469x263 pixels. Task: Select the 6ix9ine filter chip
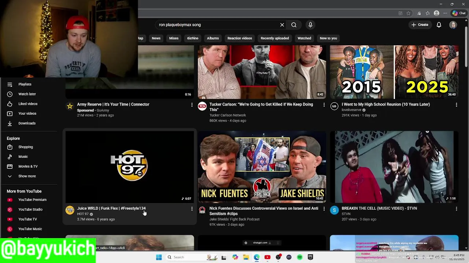click(x=193, y=38)
